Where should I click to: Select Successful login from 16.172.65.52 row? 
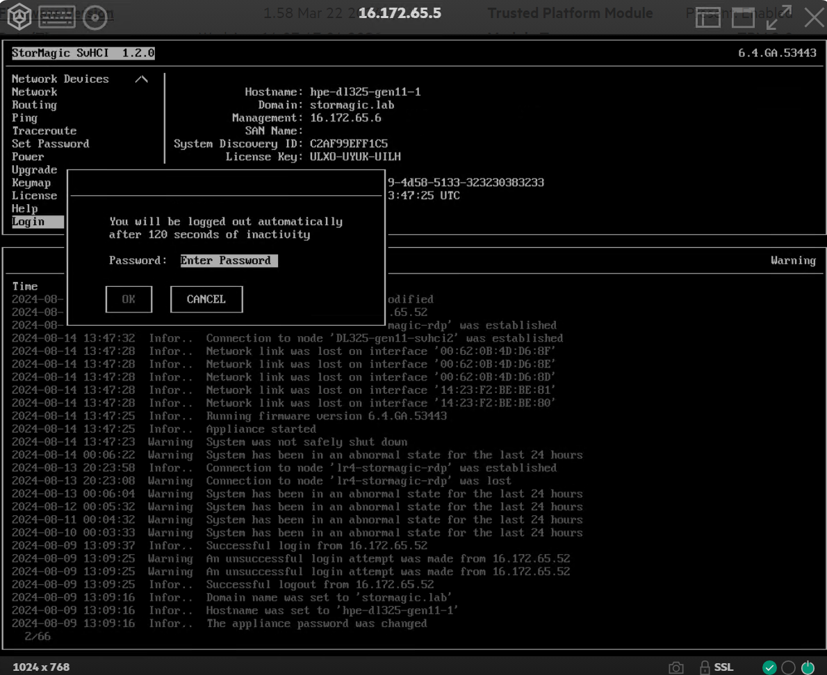[x=220, y=546]
